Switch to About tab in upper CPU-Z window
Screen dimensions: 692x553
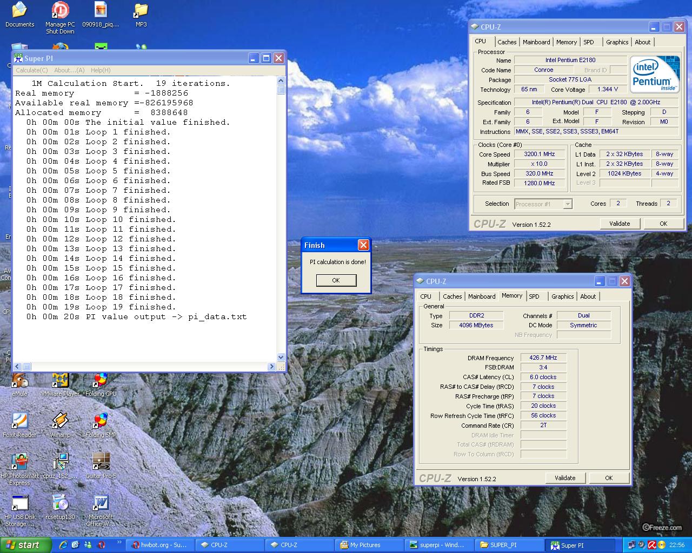pyautogui.click(x=642, y=42)
